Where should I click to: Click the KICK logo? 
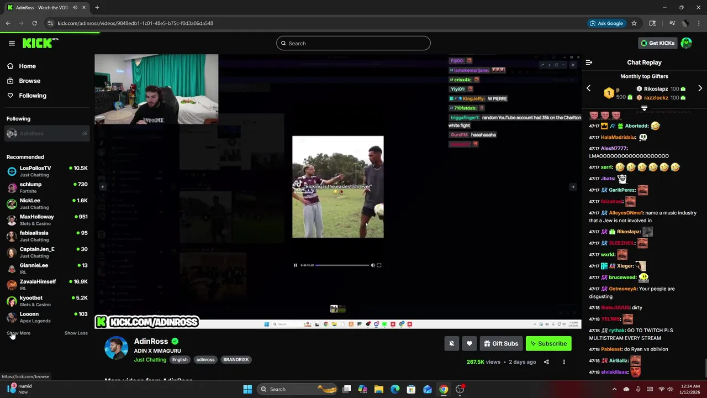[x=40, y=43]
